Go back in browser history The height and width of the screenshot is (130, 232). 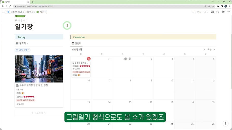(3, 6)
